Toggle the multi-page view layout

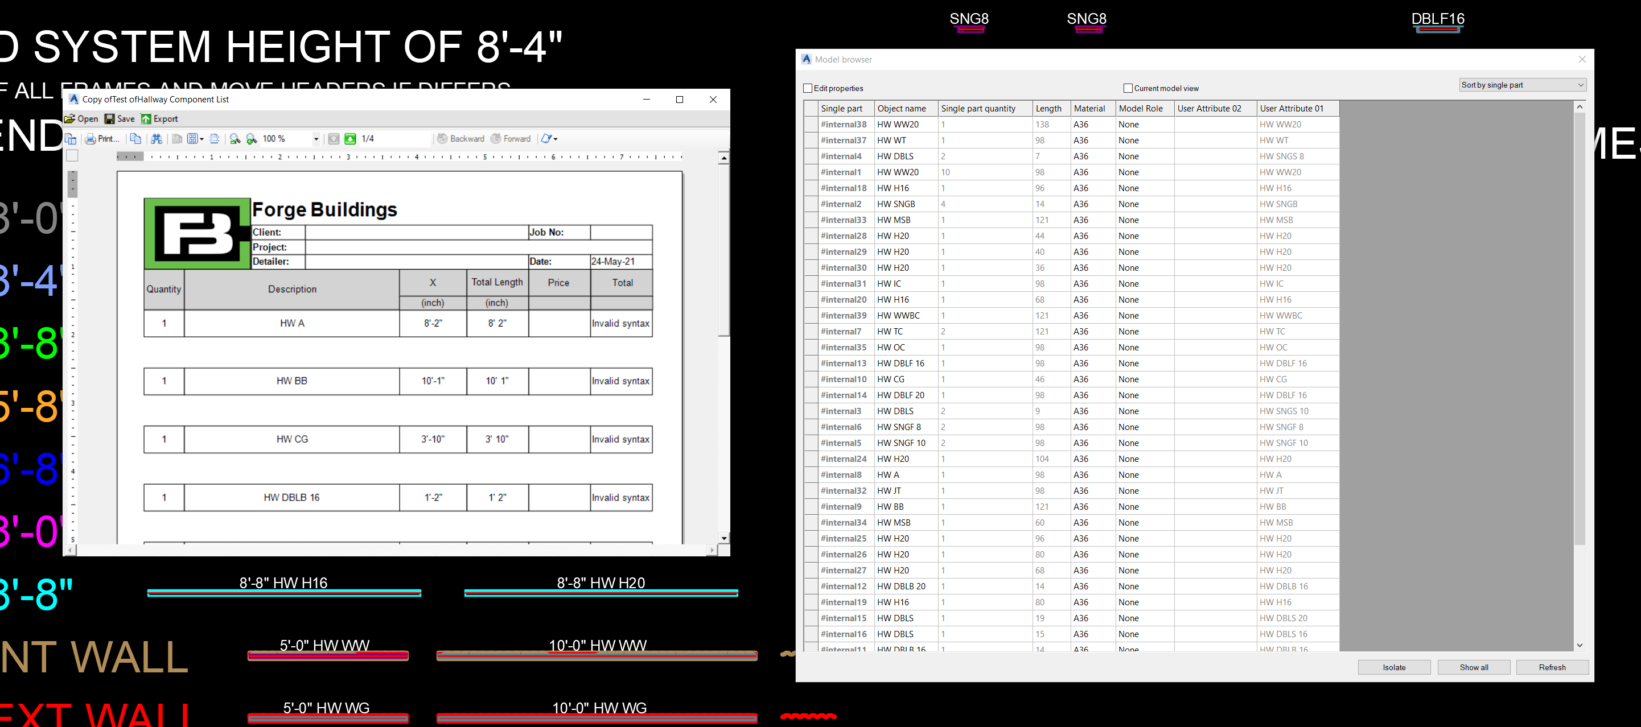coord(192,139)
